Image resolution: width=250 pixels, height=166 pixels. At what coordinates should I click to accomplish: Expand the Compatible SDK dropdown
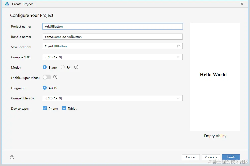coord(178,98)
